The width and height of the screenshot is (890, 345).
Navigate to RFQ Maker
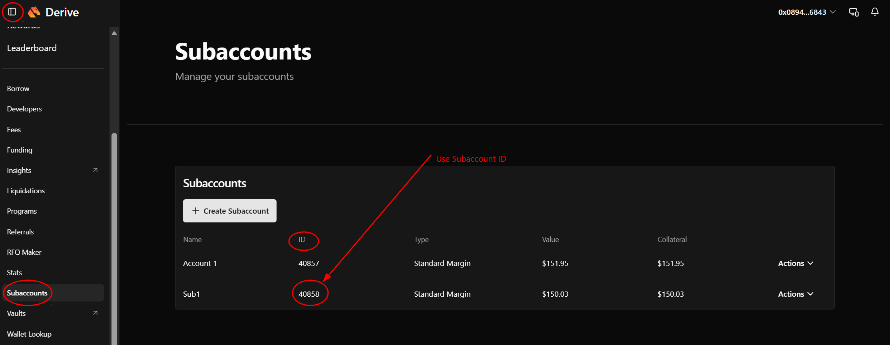24,252
